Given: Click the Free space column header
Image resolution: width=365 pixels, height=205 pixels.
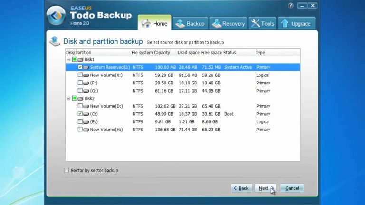Looking at the screenshot, I should point(211,53).
